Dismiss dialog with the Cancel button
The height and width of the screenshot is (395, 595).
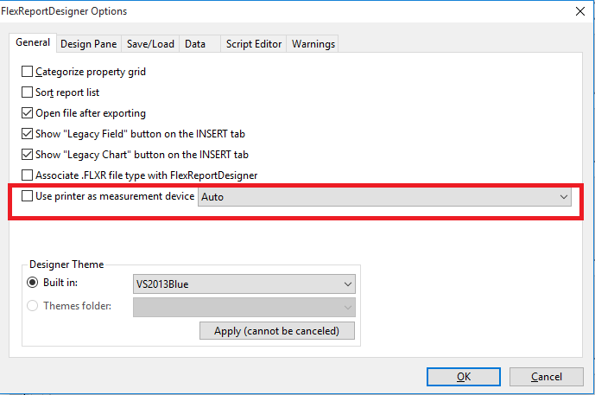click(x=546, y=377)
